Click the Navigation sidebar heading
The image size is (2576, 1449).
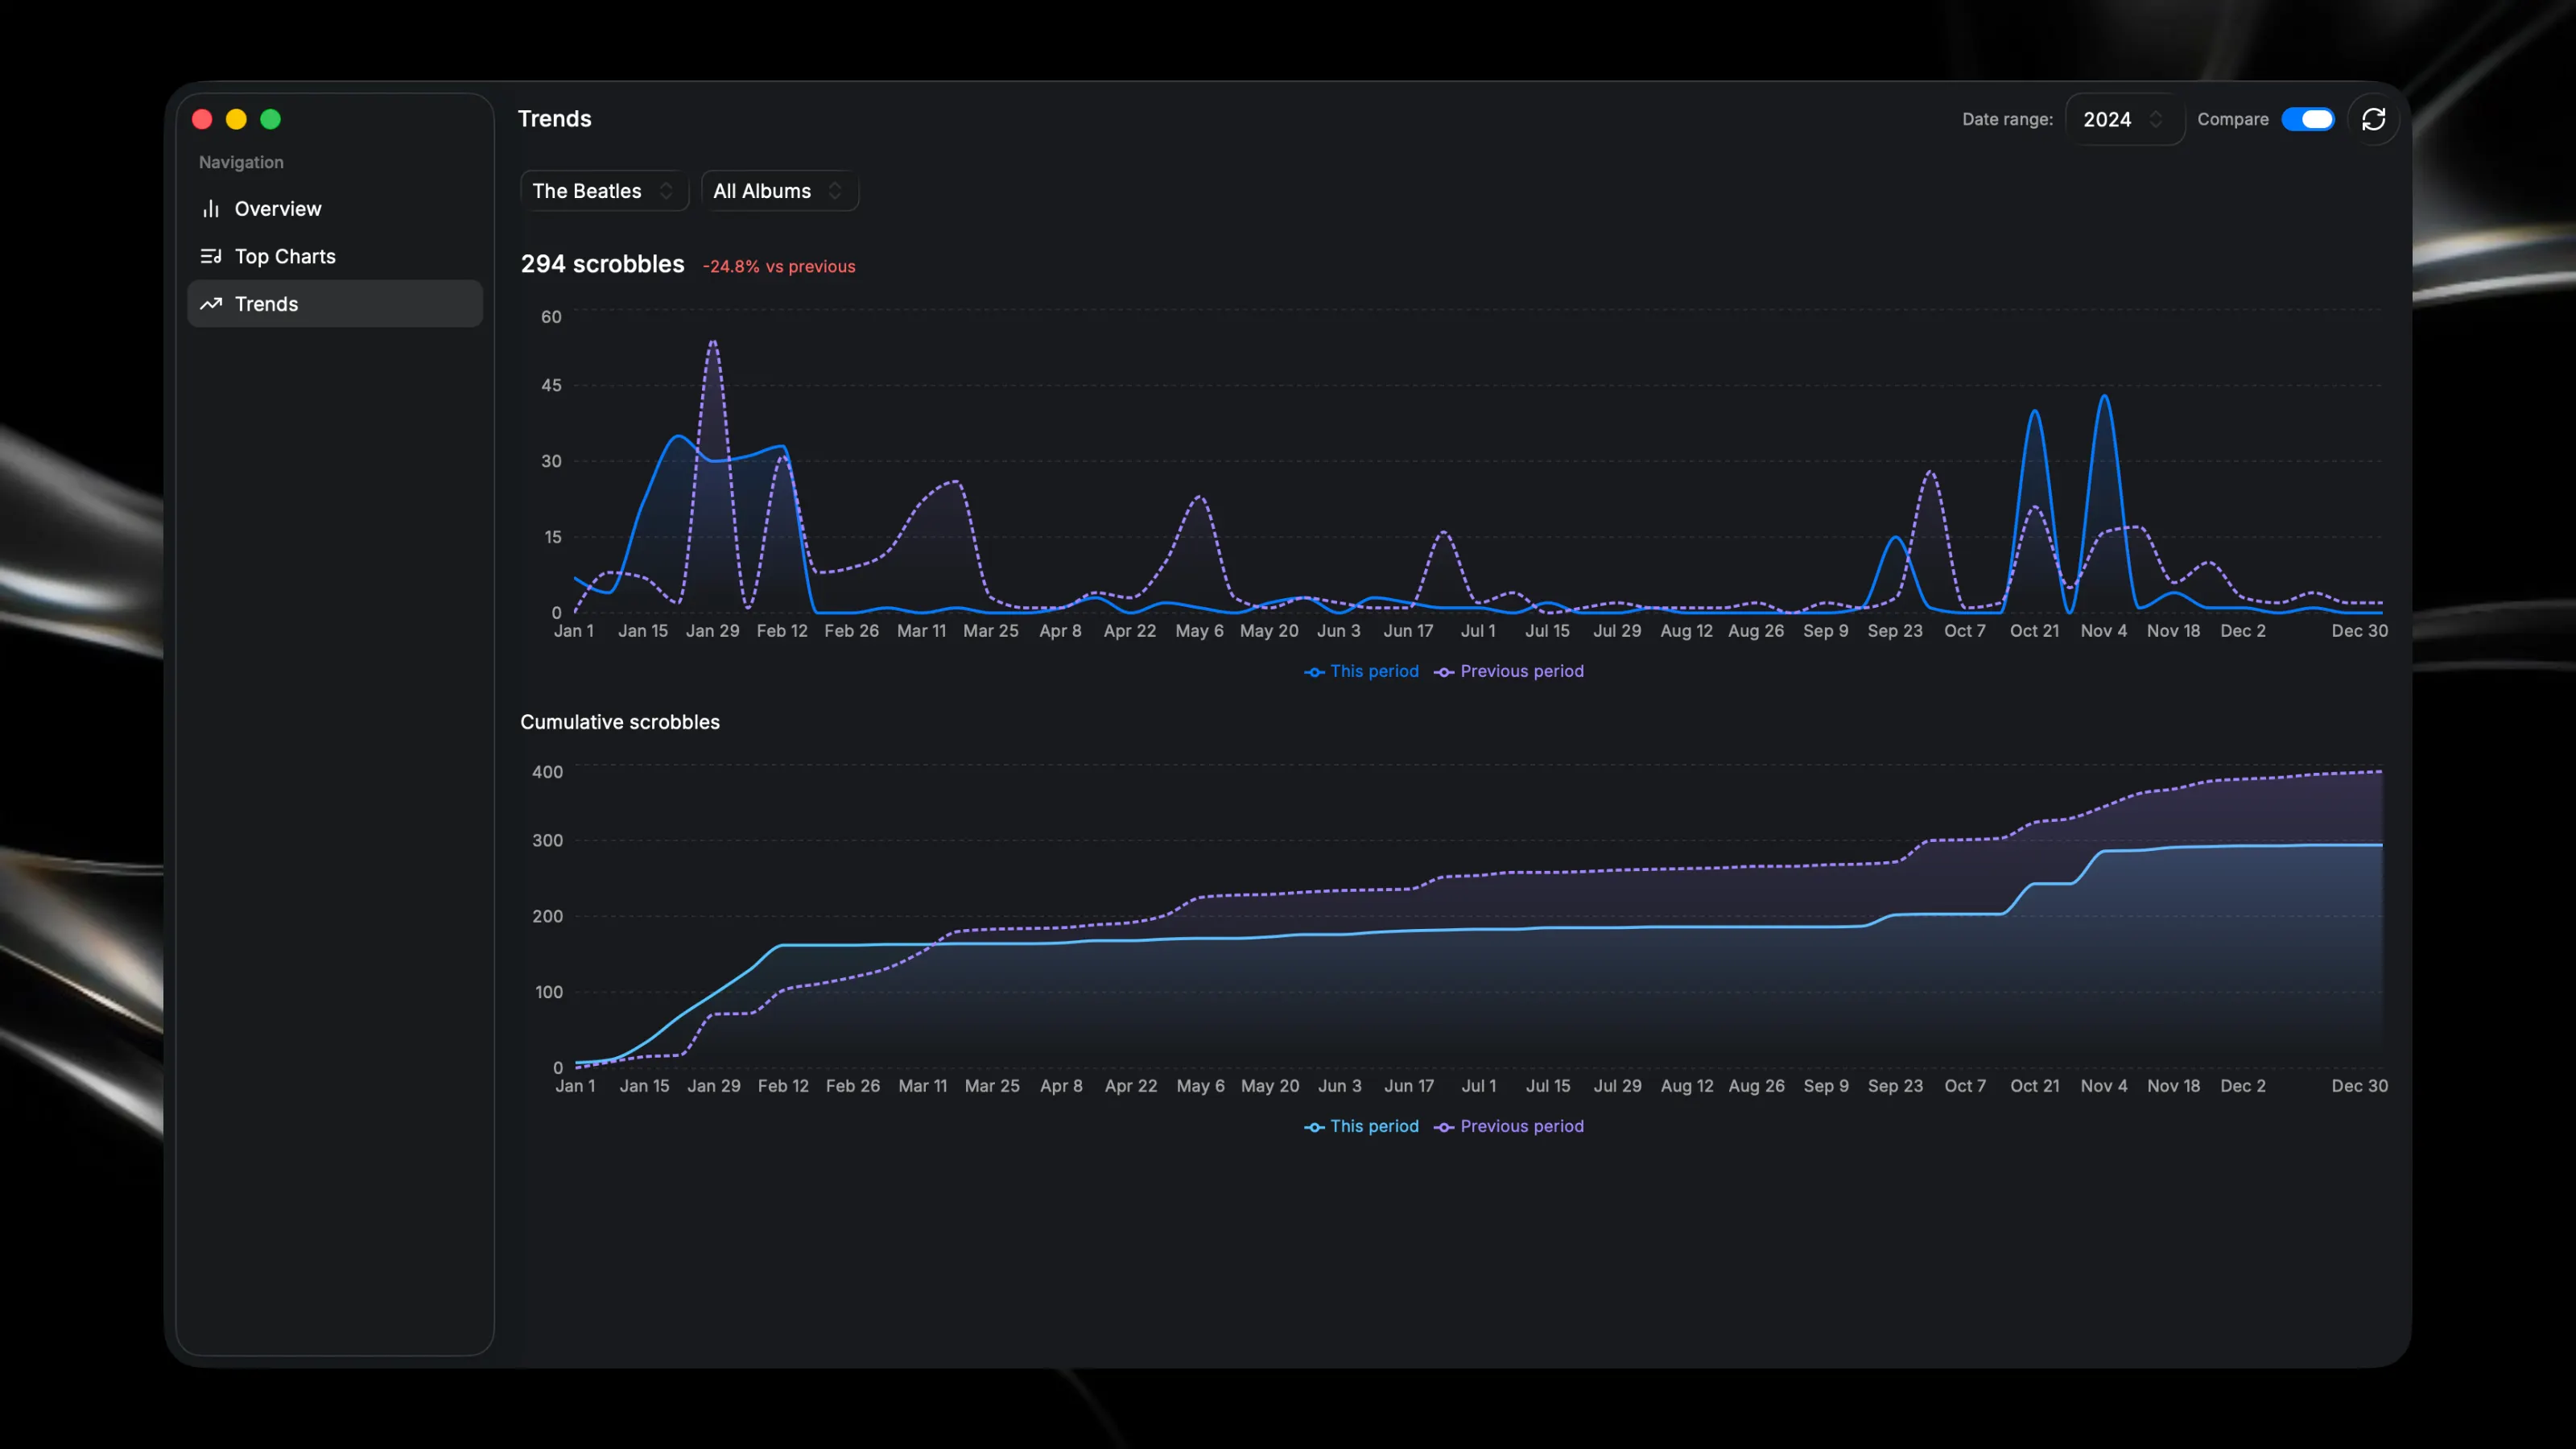click(x=241, y=162)
